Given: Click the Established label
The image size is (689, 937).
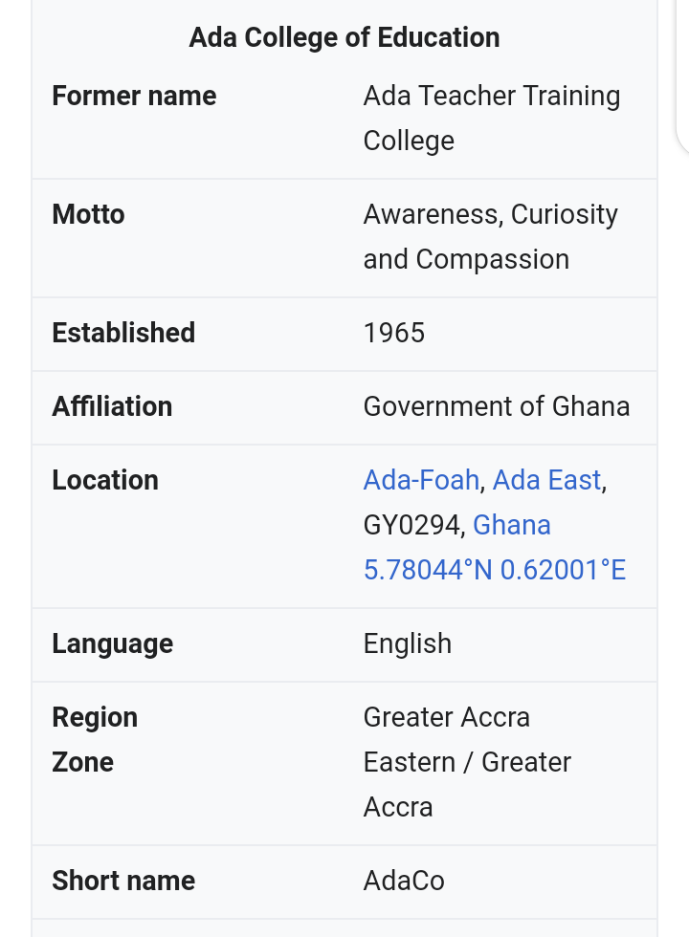Looking at the screenshot, I should click(123, 333).
